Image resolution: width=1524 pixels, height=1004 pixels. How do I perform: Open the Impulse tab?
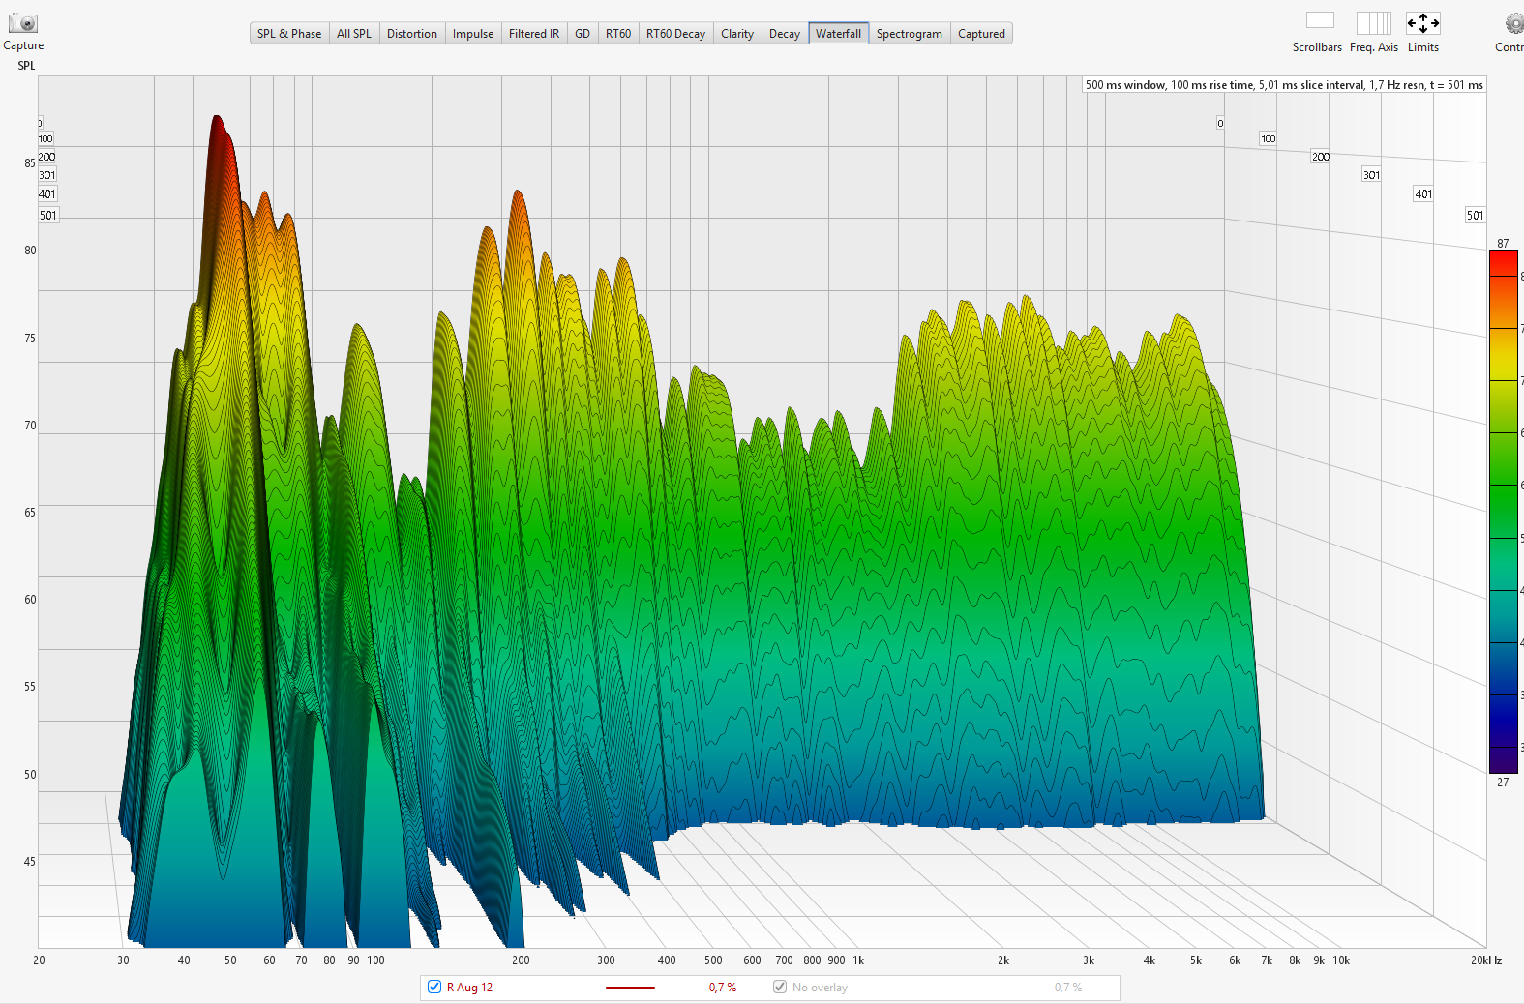pos(473,34)
